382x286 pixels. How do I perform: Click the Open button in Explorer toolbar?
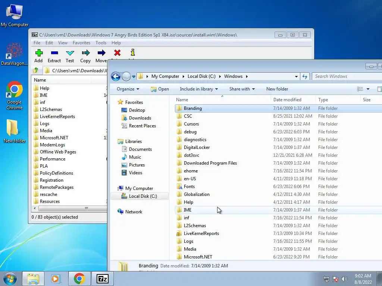(160, 89)
